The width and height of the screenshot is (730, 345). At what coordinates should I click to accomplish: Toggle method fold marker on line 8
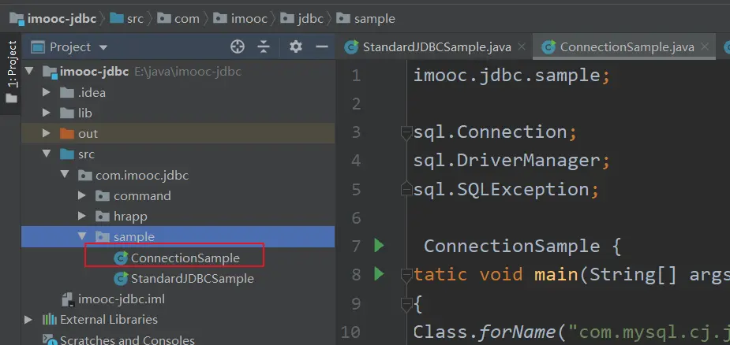(x=406, y=275)
